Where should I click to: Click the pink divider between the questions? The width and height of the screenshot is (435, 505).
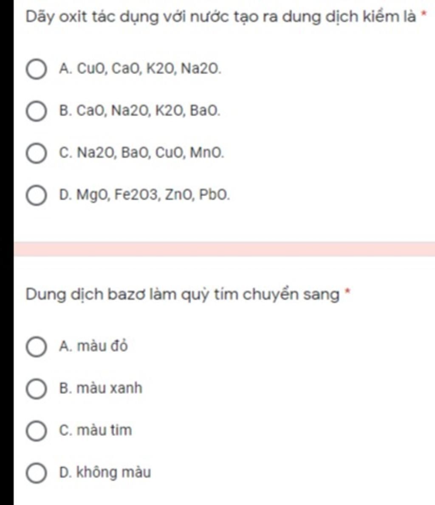coord(224,249)
